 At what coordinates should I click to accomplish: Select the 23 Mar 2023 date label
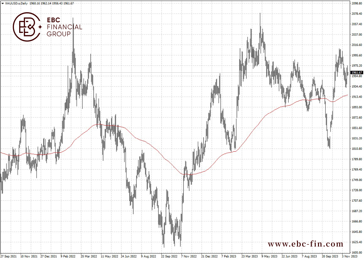(250, 257)
